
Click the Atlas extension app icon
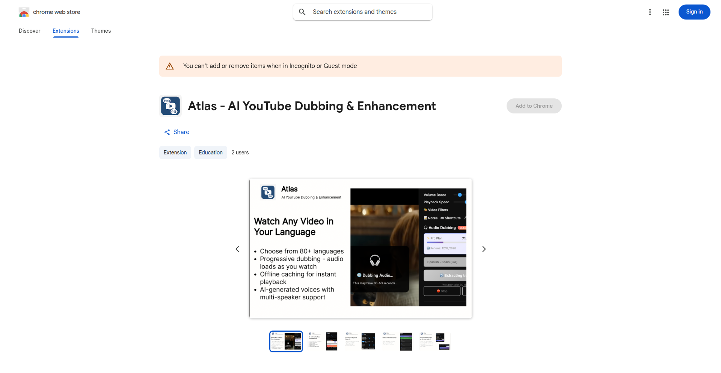coord(170,106)
